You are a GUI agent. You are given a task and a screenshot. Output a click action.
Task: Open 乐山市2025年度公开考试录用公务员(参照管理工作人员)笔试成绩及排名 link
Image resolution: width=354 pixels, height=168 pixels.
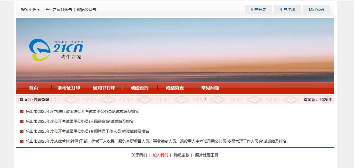[x=87, y=131]
